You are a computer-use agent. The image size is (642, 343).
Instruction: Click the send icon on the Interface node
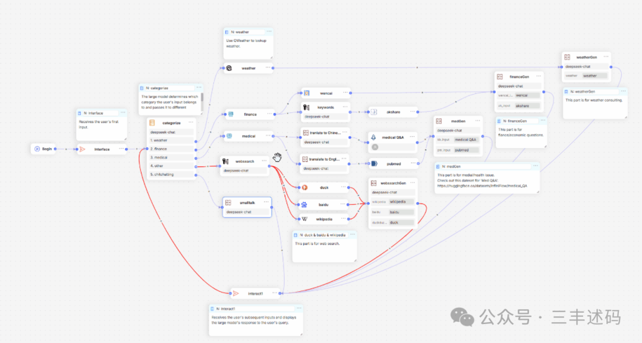pyautogui.click(x=83, y=149)
